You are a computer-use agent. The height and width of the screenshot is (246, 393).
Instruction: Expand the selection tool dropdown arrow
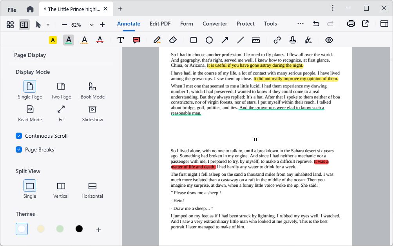click(x=48, y=24)
